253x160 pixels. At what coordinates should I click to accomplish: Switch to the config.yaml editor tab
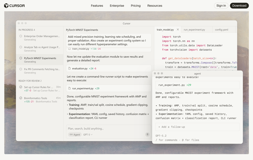221,30
